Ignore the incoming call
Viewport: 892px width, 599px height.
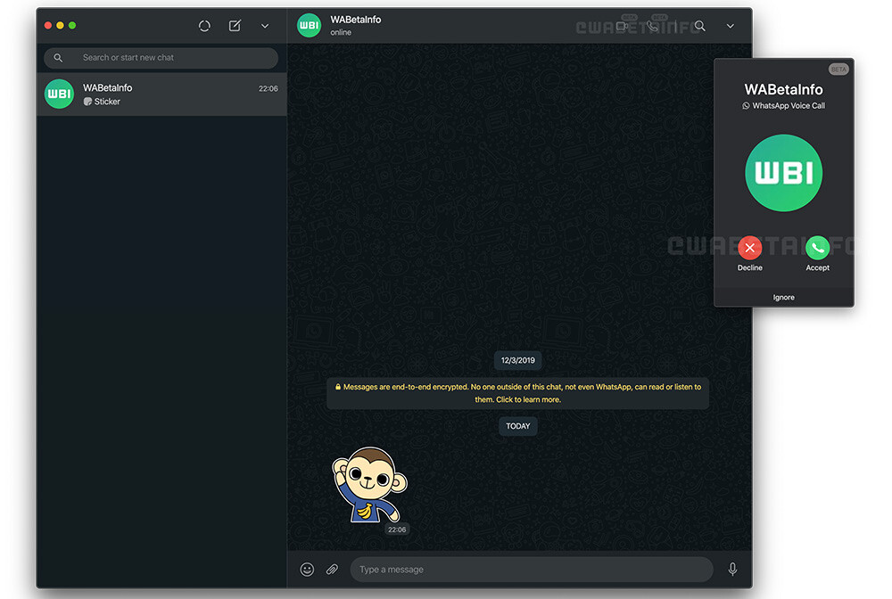pos(783,298)
